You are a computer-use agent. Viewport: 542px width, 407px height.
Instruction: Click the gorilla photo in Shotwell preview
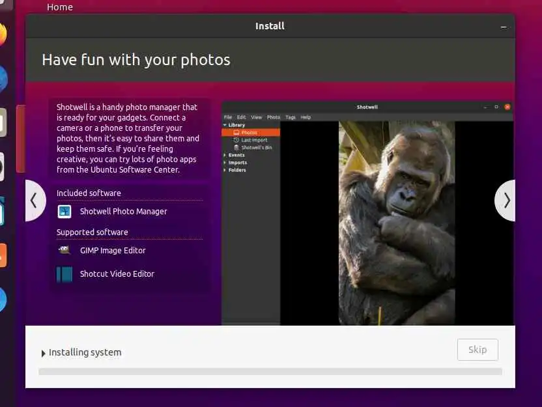pyautogui.click(x=397, y=223)
